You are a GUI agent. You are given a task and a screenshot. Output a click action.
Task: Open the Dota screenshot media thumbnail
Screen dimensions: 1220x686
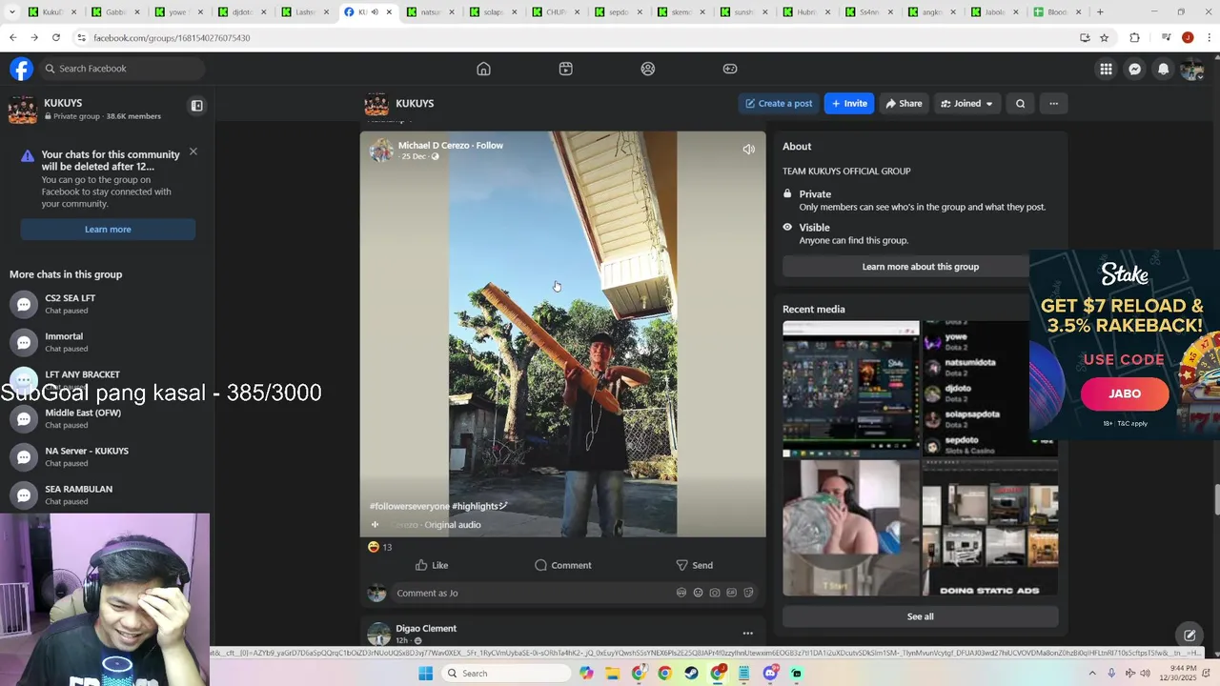click(851, 389)
